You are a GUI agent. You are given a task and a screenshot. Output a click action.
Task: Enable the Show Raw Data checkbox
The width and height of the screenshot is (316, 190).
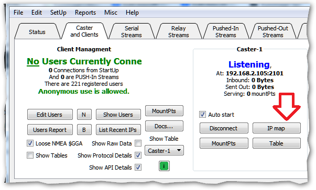(138, 143)
